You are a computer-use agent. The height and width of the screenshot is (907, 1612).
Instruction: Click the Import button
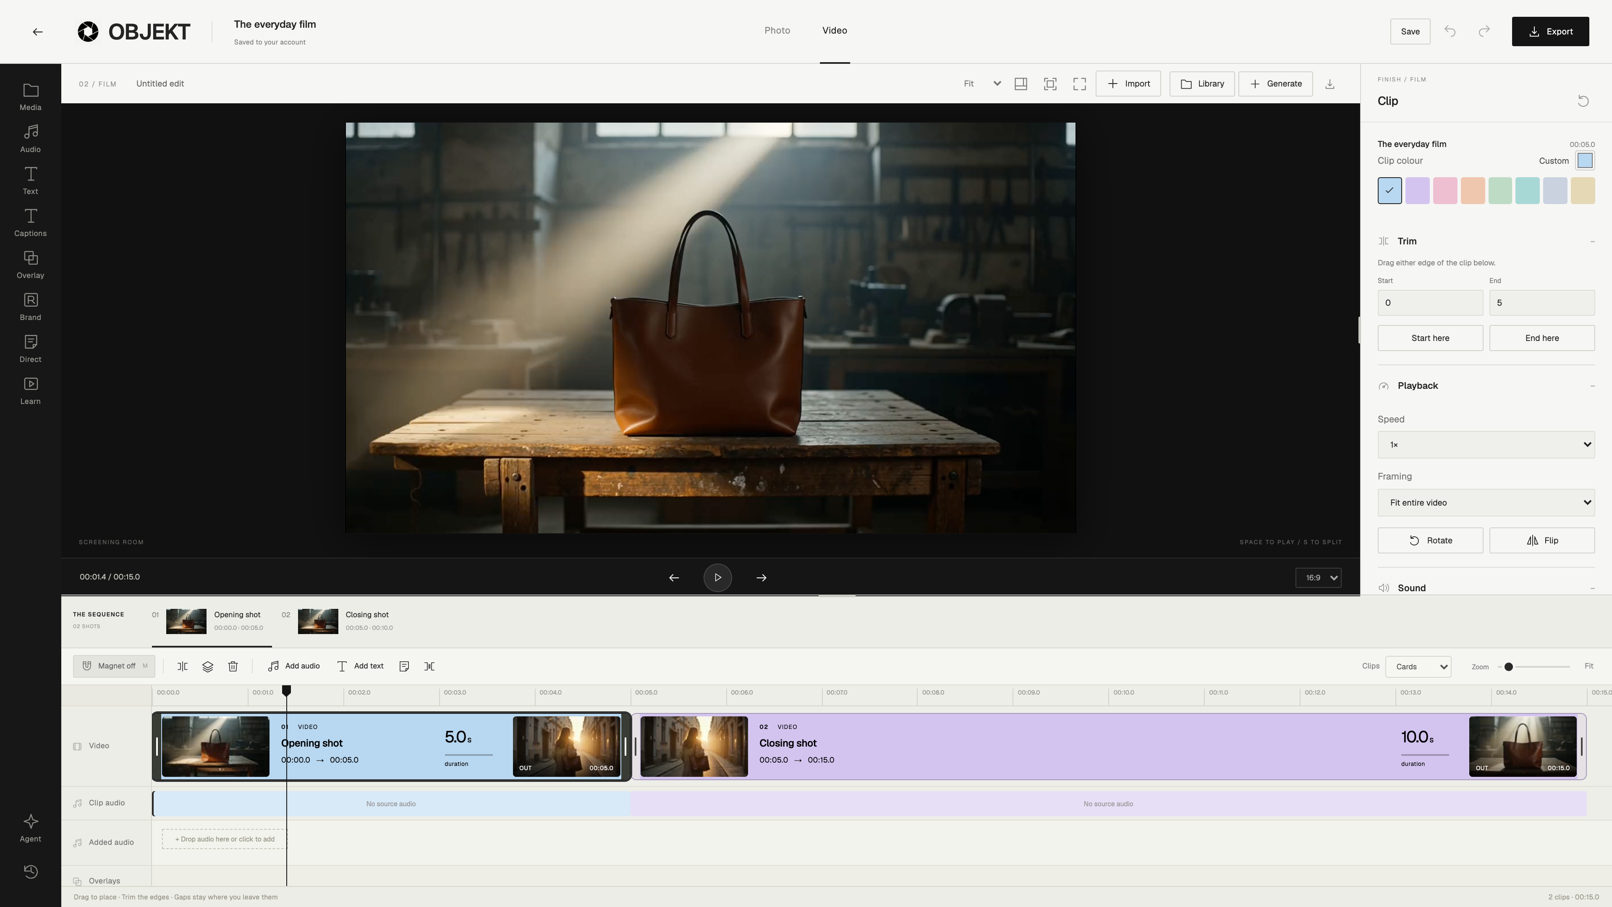[1128, 84]
